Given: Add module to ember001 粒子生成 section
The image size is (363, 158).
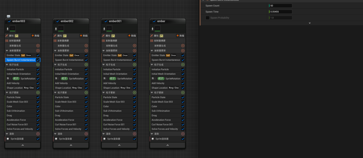Looking at the screenshot, I should tap(134, 65).
